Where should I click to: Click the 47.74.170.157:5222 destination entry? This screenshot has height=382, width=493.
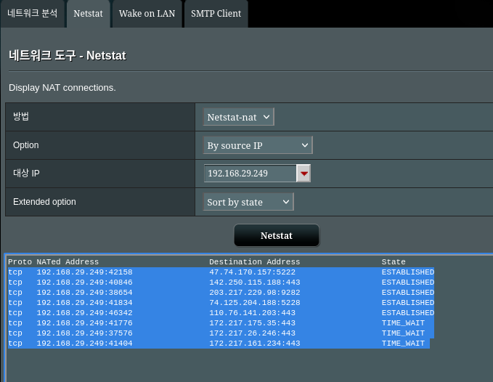[x=253, y=272]
